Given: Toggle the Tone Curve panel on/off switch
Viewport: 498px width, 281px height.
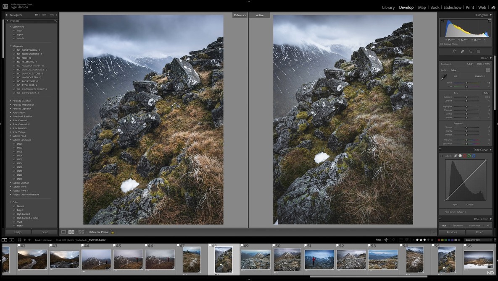Looking at the screenshot, I should click(440, 149).
